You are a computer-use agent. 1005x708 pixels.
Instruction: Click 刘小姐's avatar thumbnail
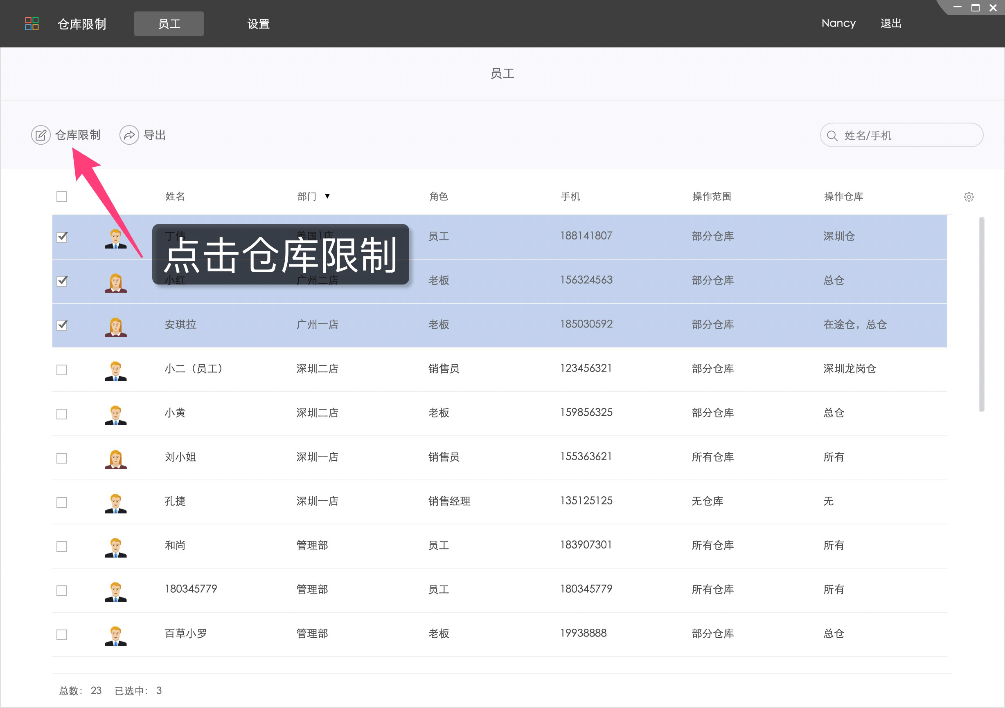(115, 458)
